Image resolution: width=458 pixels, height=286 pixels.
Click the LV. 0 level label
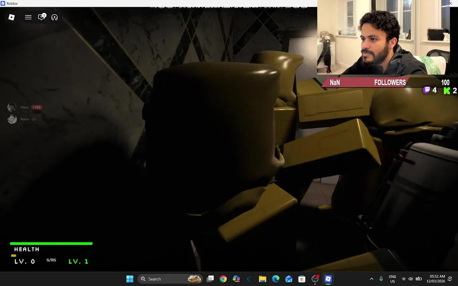pos(25,261)
